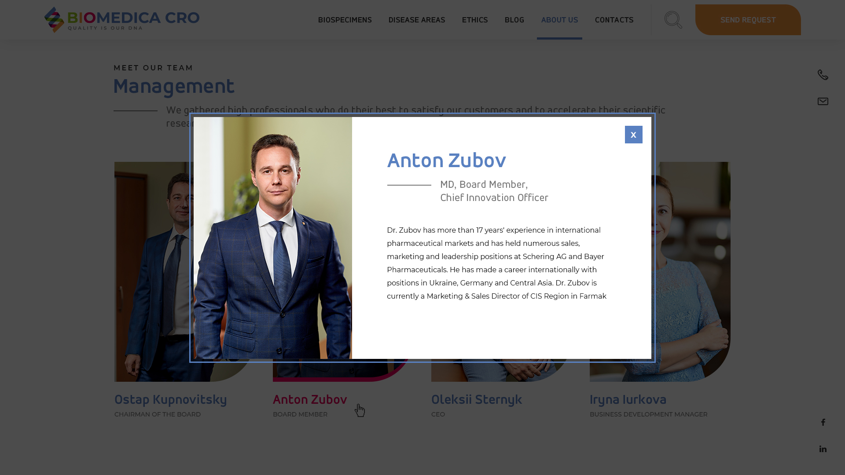Click Anton Zubov's portrait in popup
Viewport: 845px width, 475px height.
point(272,238)
